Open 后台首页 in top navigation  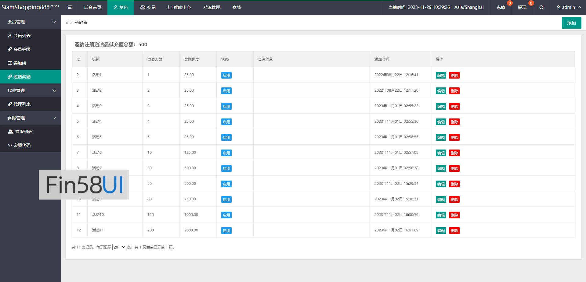click(x=93, y=7)
